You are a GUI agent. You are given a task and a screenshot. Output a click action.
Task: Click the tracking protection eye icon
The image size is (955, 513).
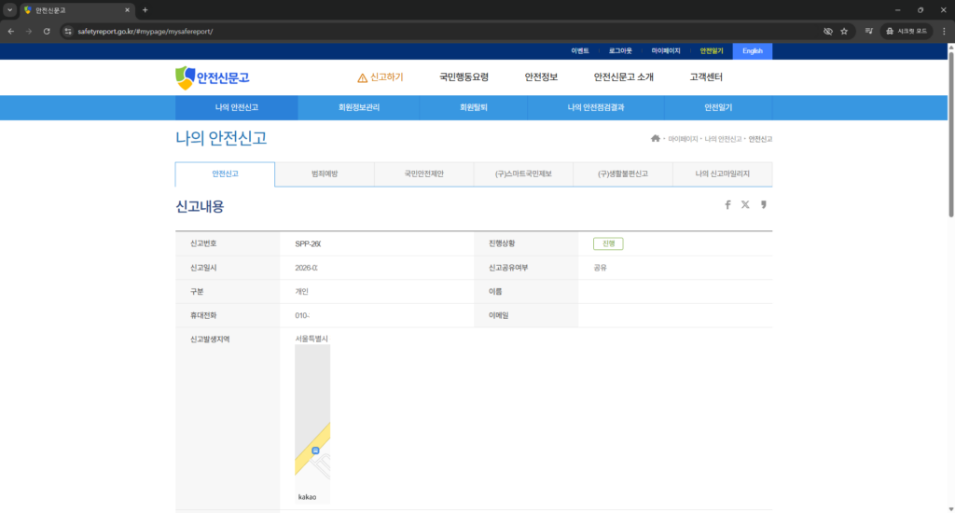point(827,31)
